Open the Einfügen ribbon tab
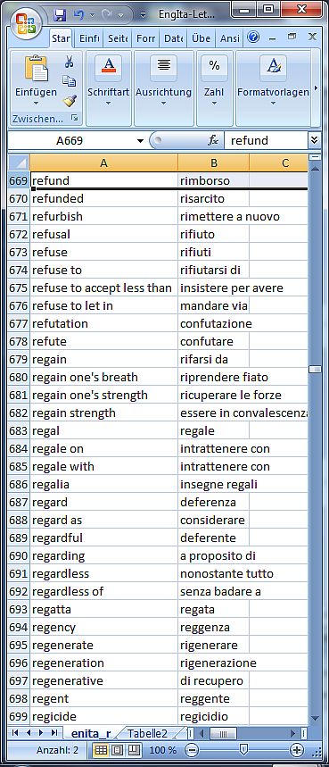The width and height of the screenshot is (329, 767). [89, 38]
